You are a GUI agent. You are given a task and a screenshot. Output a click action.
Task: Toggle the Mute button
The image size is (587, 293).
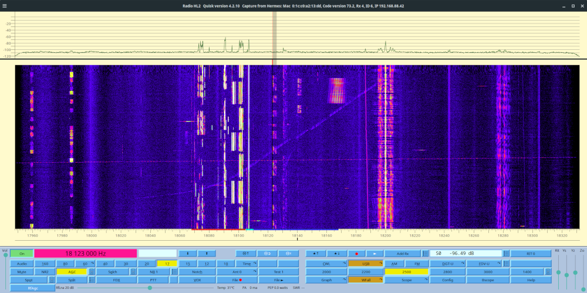click(x=22, y=272)
